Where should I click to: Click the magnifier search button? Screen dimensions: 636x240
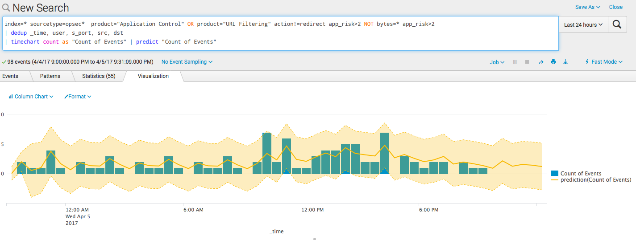[x=617, y=24]
